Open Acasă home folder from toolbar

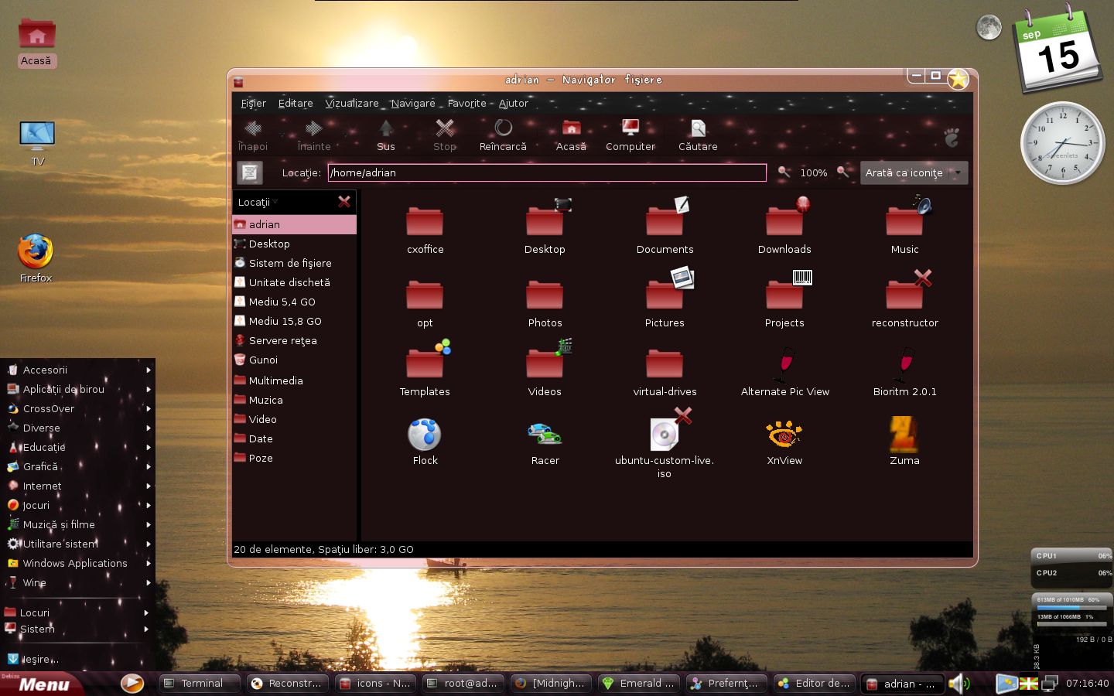pos(571,135)
